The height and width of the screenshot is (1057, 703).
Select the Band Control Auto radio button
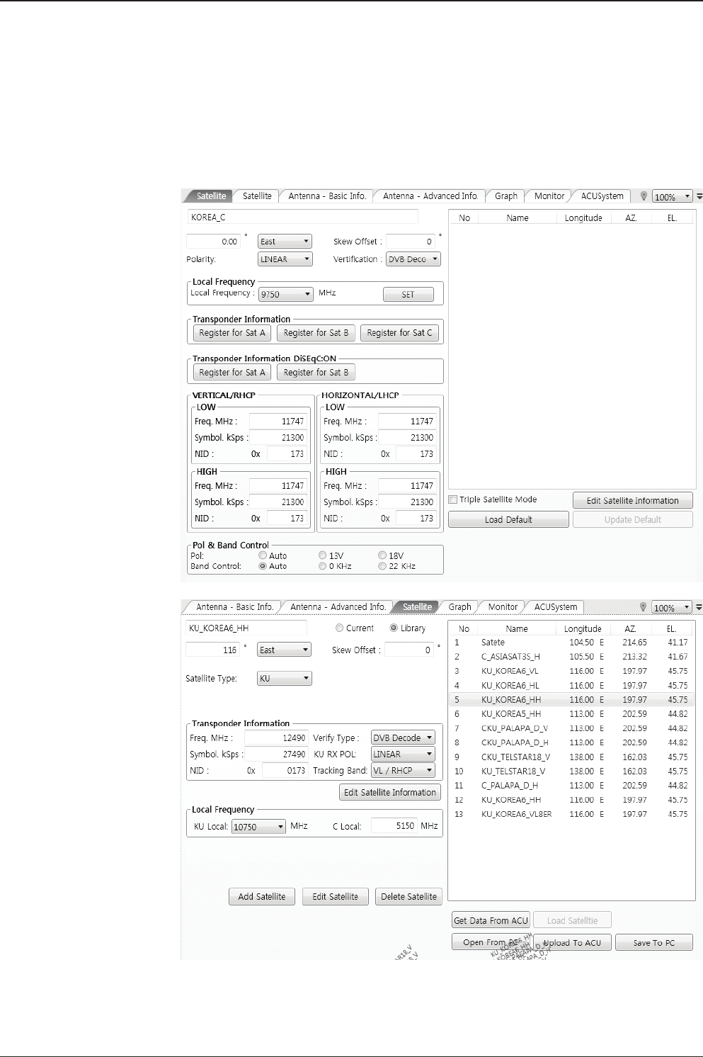(x=263, y=566)
